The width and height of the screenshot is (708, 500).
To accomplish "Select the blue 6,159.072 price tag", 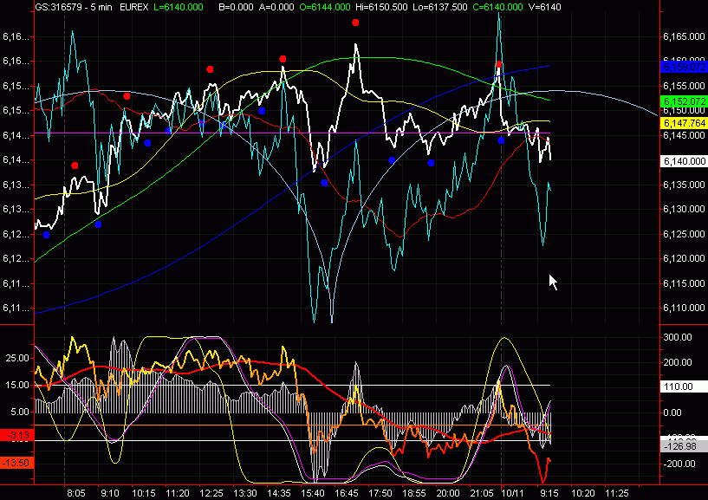I will tap(684, 67).
